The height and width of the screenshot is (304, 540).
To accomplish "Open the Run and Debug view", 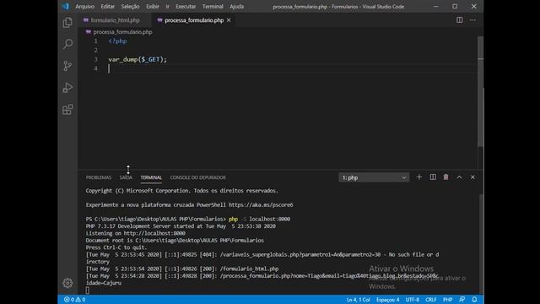I will click(x=67, y=88).
